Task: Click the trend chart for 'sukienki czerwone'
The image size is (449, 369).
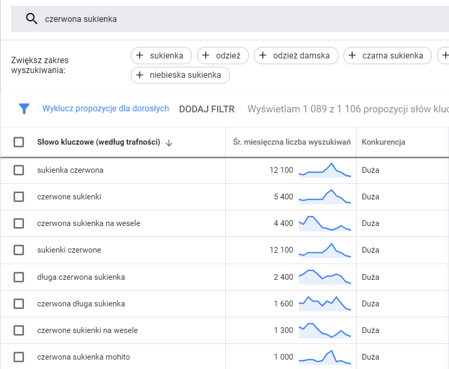Action: pyautogui.click(x=325, y=249)
